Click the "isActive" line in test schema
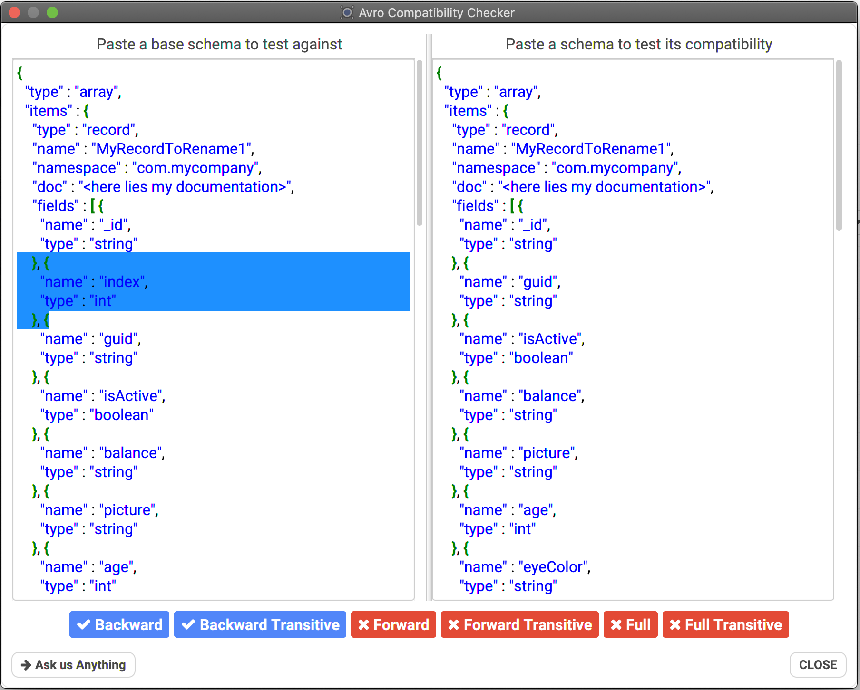The width and height of the screenshot is (860, 690). point(522,339)
